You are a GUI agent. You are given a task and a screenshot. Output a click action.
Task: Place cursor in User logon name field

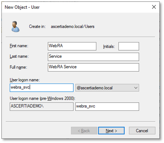pyautogui.click(x=42, y=88)
